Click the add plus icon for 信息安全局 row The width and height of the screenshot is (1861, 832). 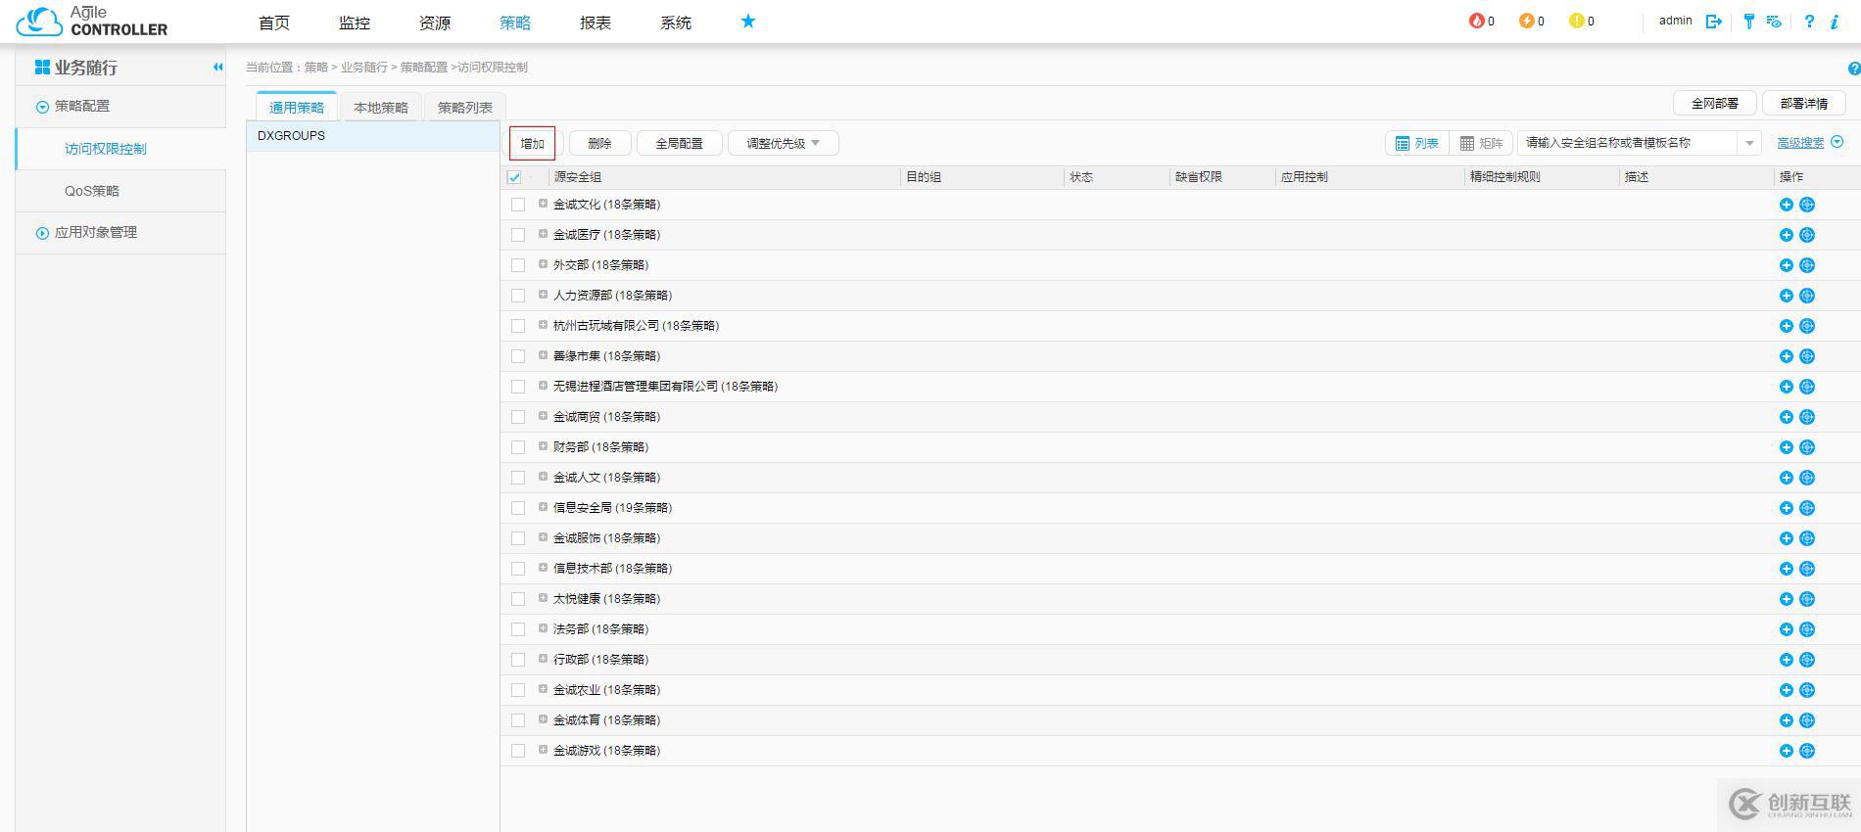pos(1786,508)
